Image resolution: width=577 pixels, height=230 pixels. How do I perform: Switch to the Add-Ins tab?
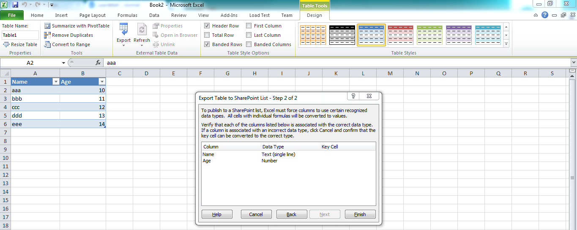click(229, 15)
